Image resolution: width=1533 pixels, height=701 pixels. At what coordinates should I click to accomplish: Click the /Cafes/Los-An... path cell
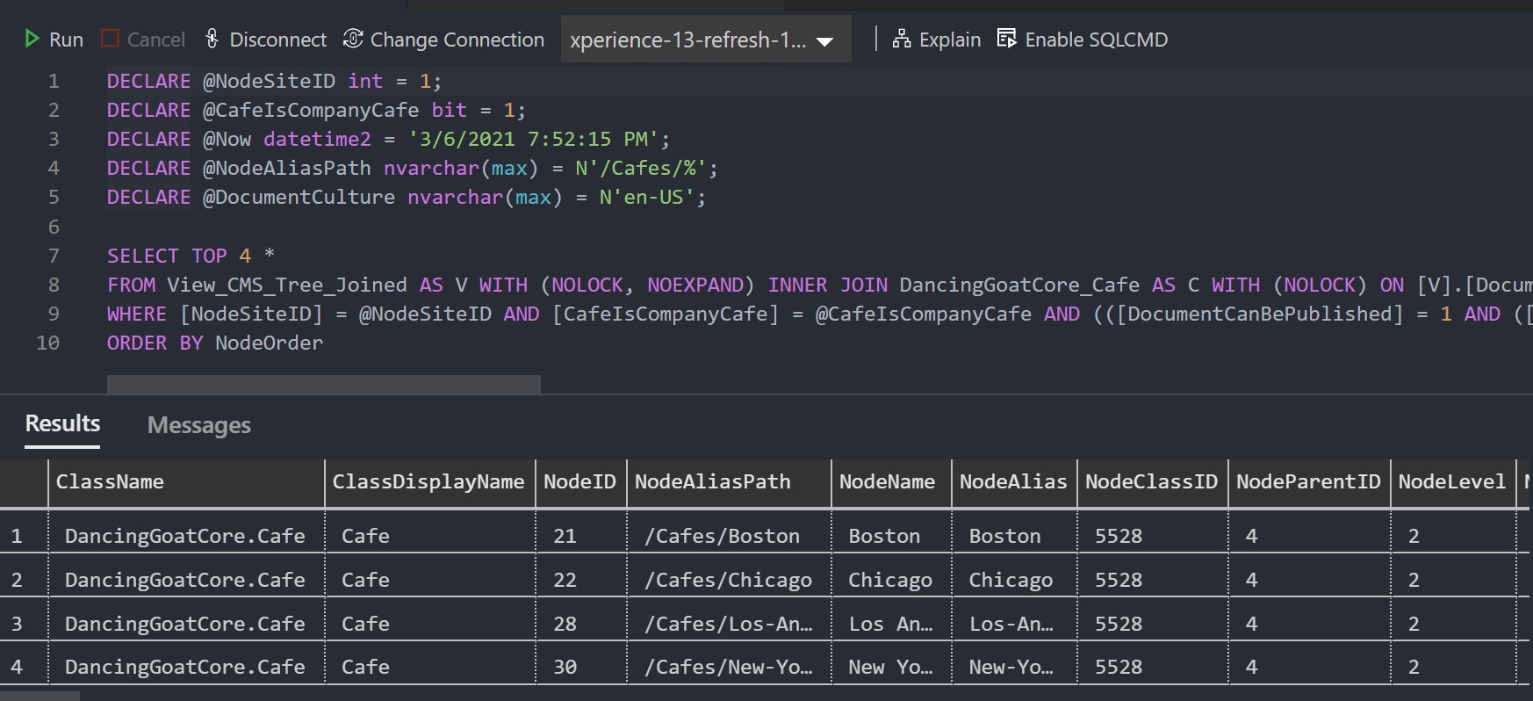coord(729,624)
